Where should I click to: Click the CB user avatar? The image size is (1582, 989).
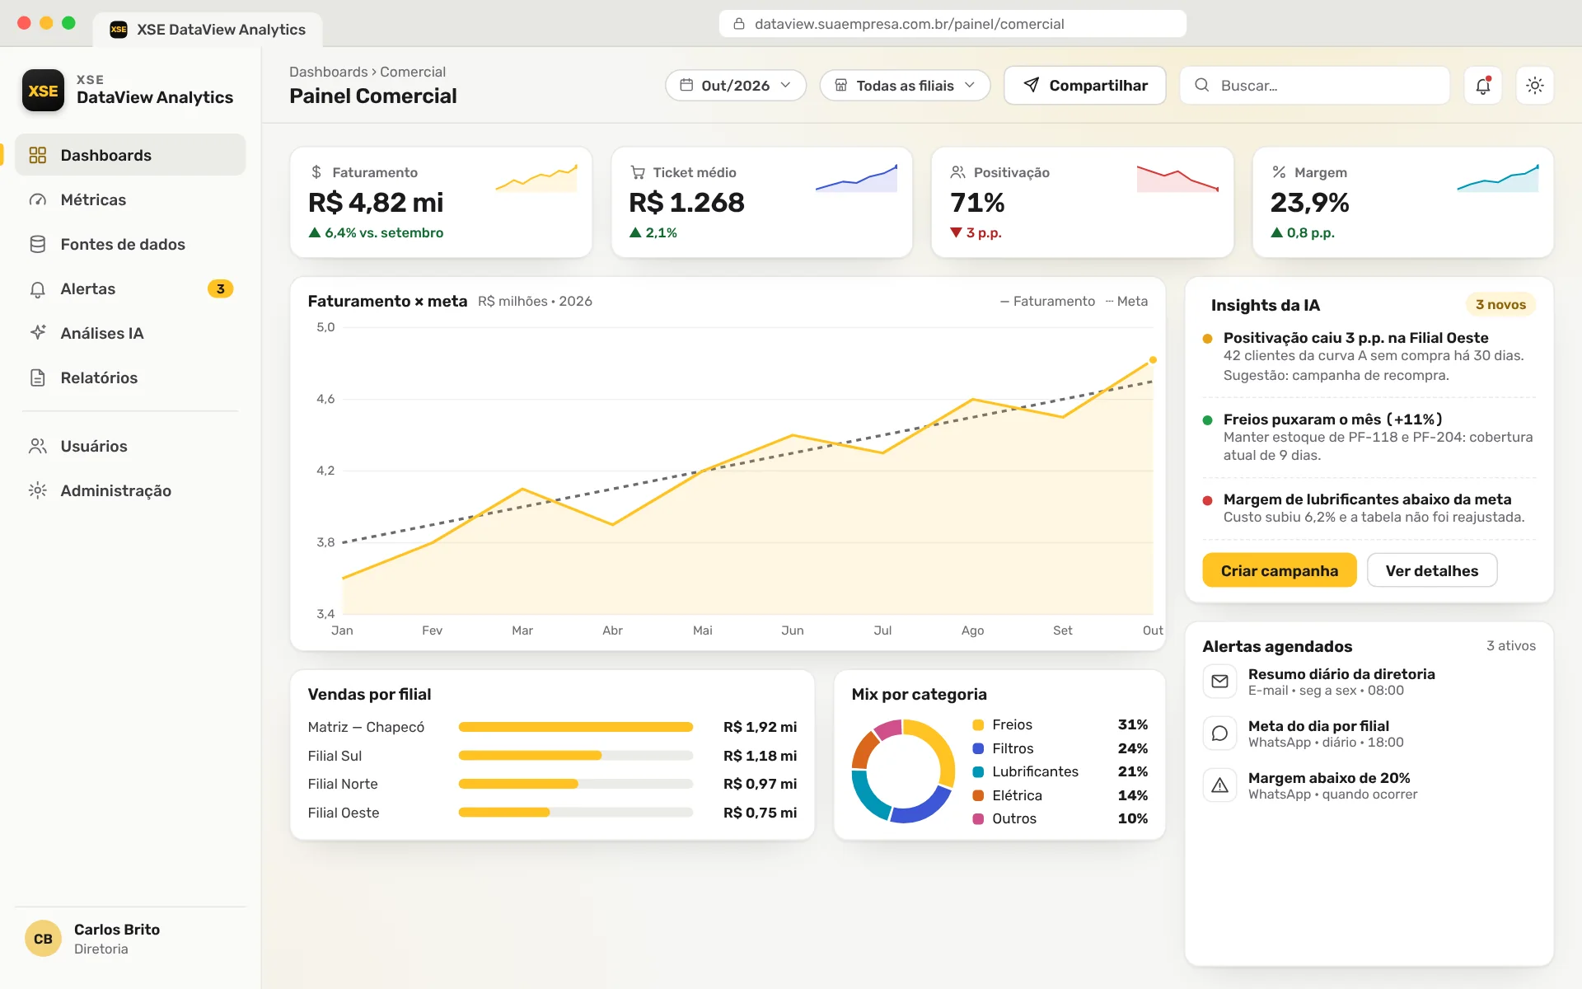click(x=43, y=939)
